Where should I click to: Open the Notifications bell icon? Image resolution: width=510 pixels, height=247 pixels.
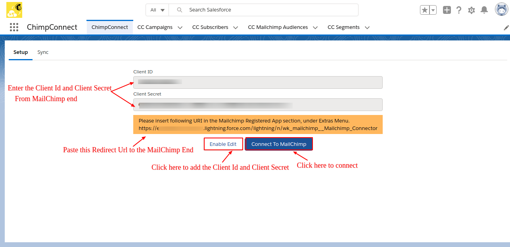(484, 10)
